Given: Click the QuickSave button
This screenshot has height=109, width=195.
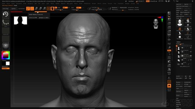Looking at the screenshot, I should coord(131,1).
